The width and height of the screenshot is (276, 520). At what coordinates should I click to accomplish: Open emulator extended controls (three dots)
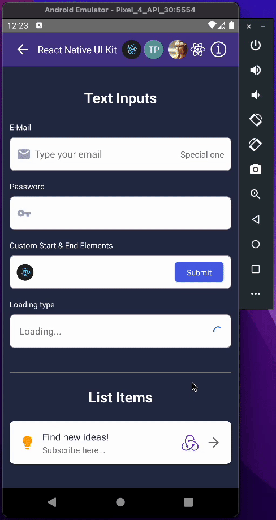point(256,294)
